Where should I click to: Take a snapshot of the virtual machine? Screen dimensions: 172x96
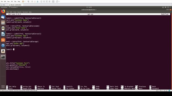coord(32,2)
